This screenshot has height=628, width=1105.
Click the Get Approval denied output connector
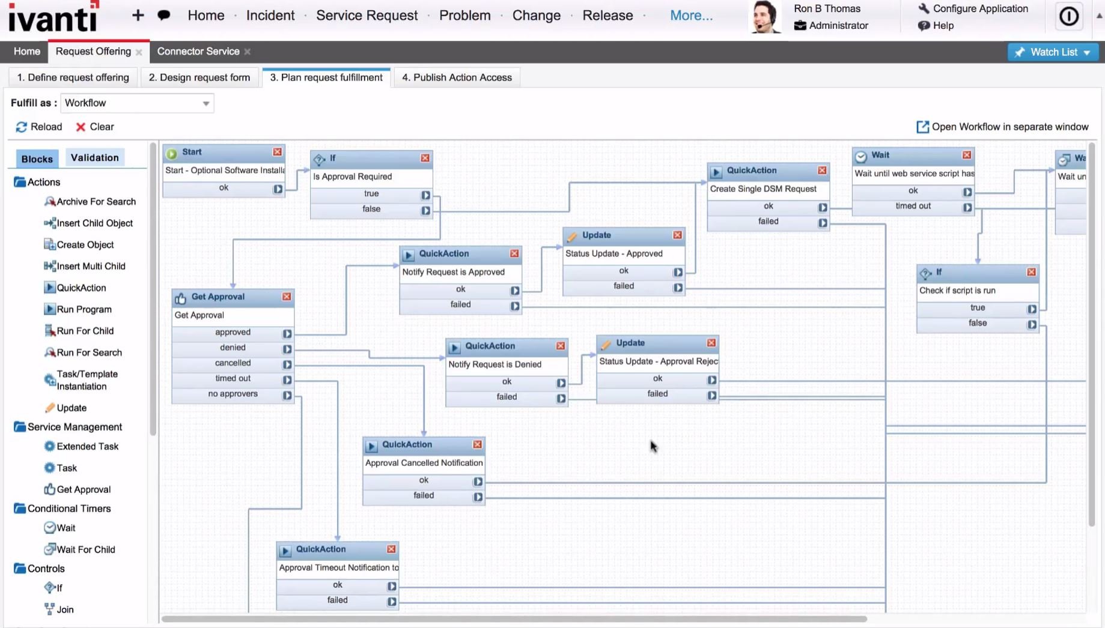pyautogui.click(x=287, y=349)
